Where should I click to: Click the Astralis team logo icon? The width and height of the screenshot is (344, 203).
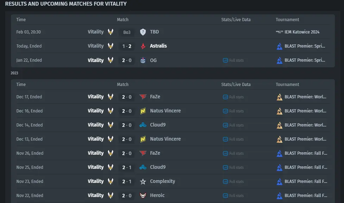coord(143,46)
